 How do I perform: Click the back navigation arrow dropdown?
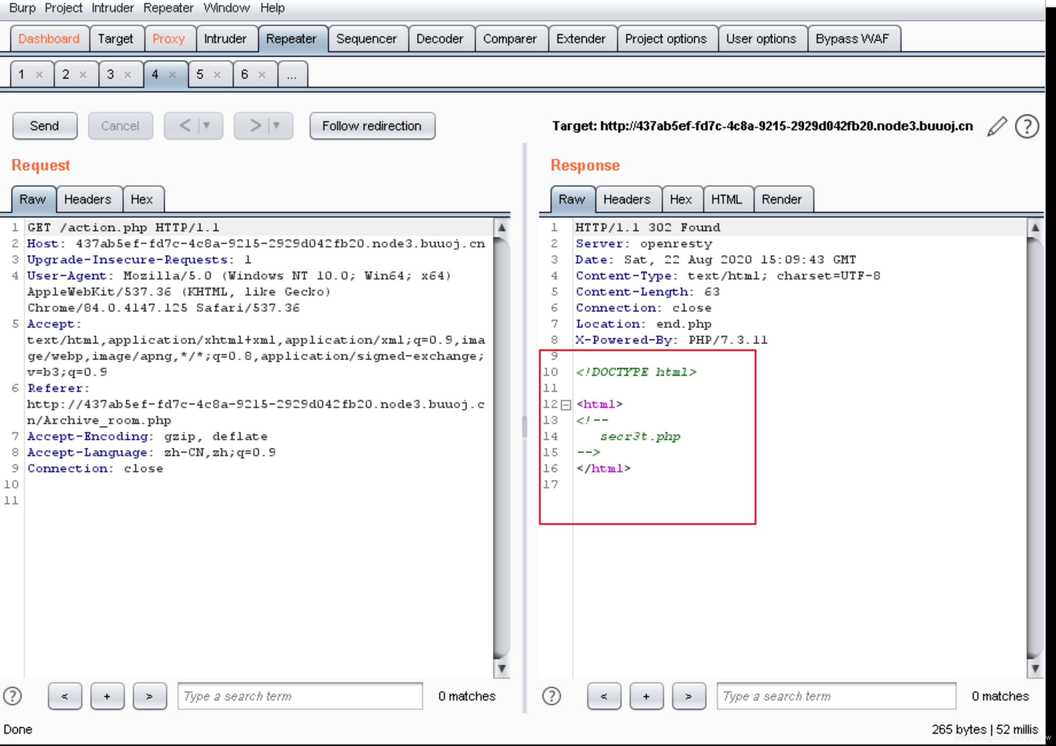coord(207,126)
